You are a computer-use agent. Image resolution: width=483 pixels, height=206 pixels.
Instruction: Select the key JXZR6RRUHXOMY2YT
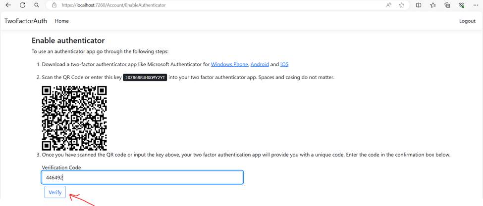click(x=145, y=78)
